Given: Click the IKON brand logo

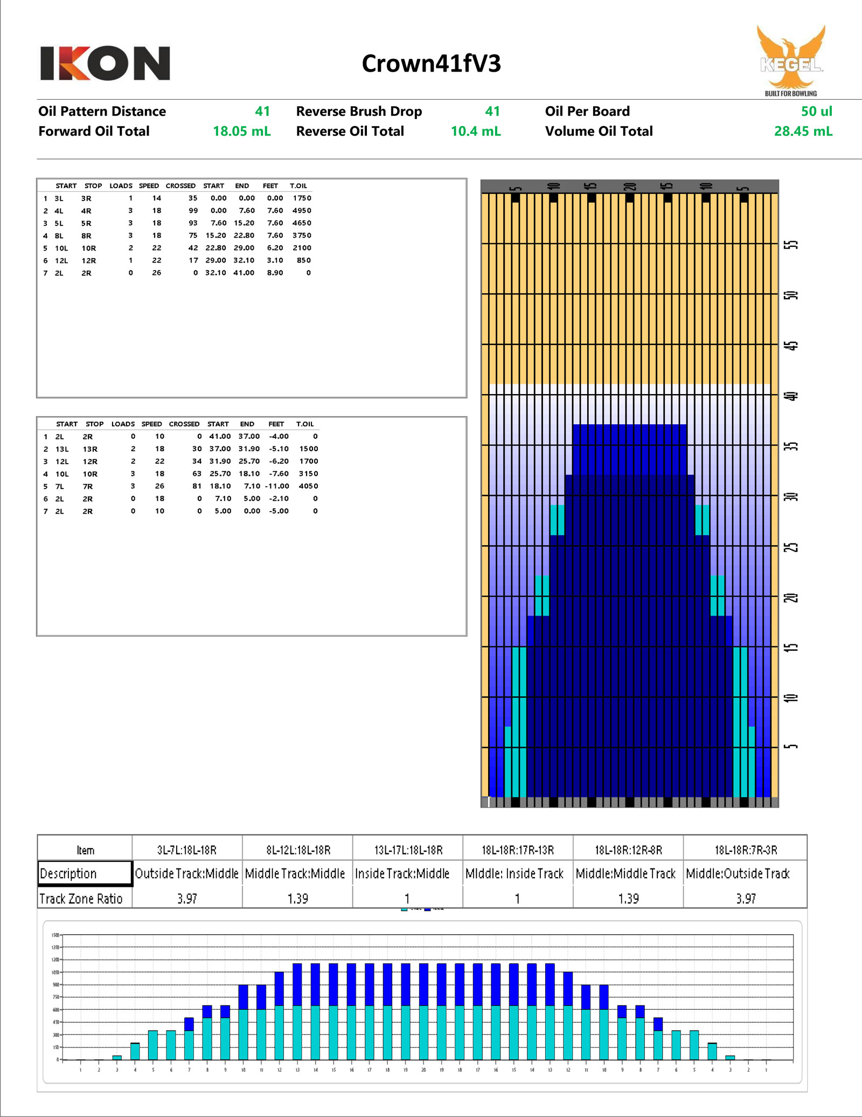Looking at the screenshot, I should [x=105, y=64].
